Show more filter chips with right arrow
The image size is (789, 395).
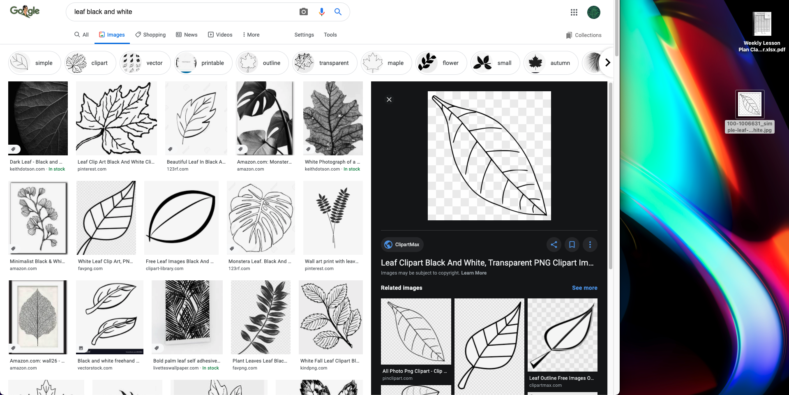pyautogui.click(x=607, y=63)
